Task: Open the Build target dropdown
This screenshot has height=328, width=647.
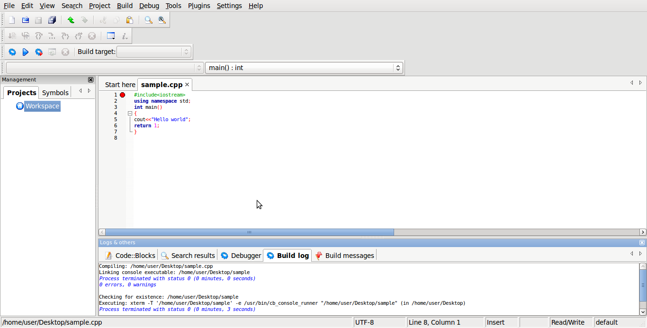Action: (x=153, y=52)
